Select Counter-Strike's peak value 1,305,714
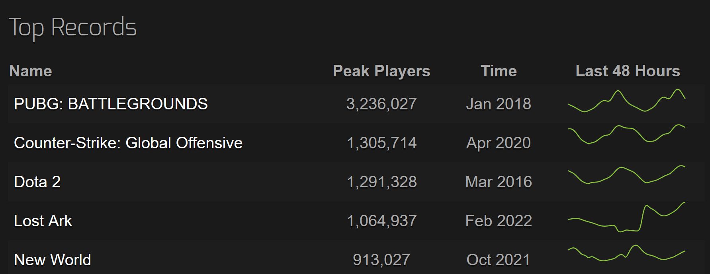 click(381, 143)
